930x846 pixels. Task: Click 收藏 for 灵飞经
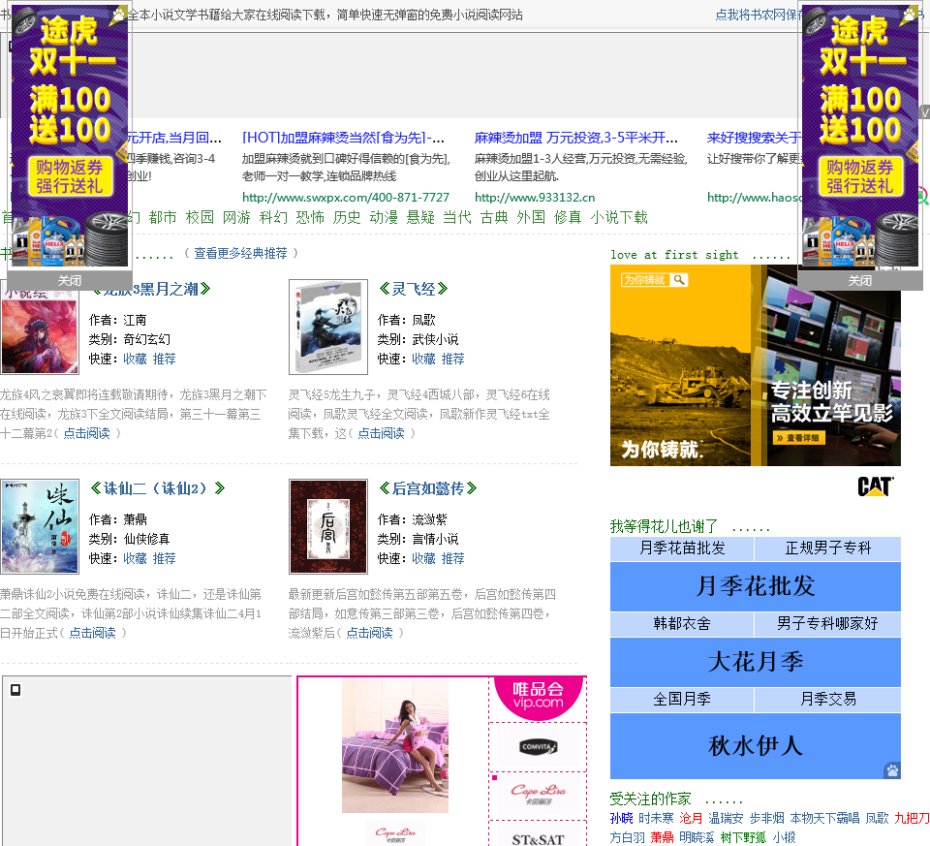423,359
